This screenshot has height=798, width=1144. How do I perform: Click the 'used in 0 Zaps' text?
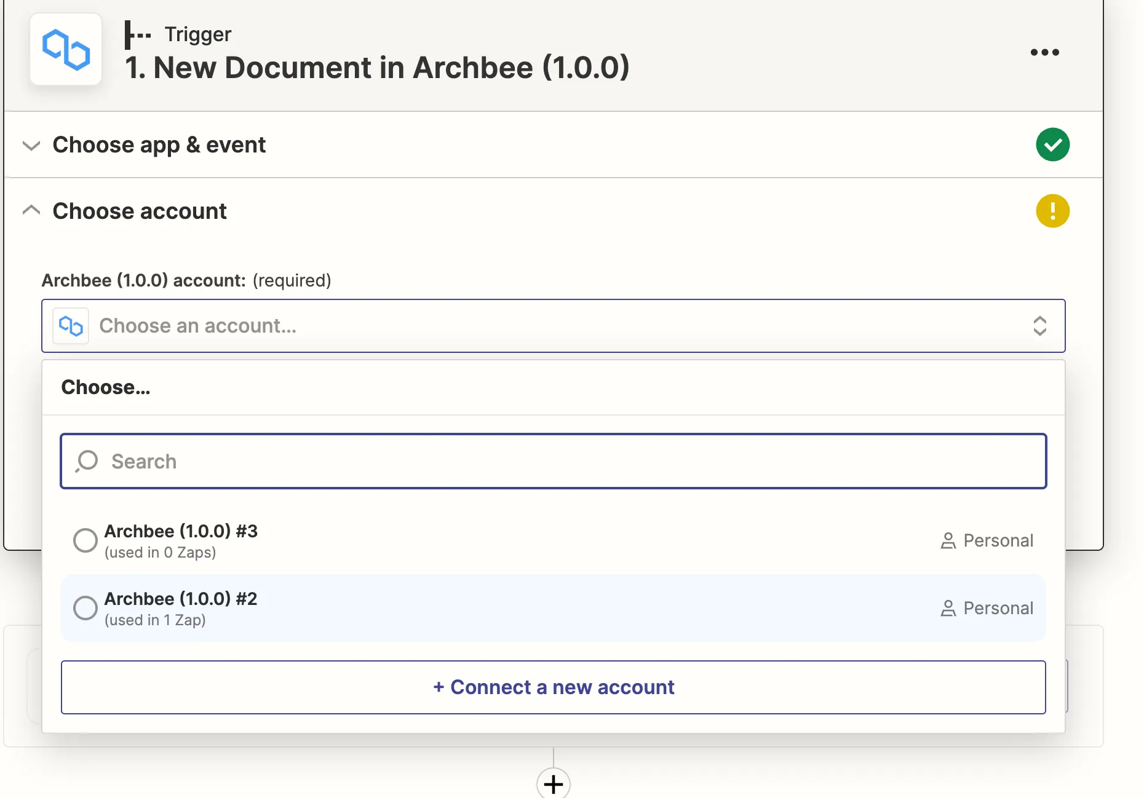click(161, 552)
